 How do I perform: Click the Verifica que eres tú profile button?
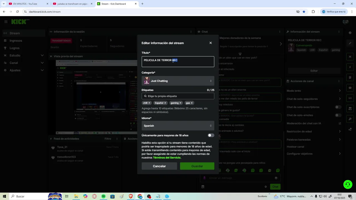tap(334, 12)
